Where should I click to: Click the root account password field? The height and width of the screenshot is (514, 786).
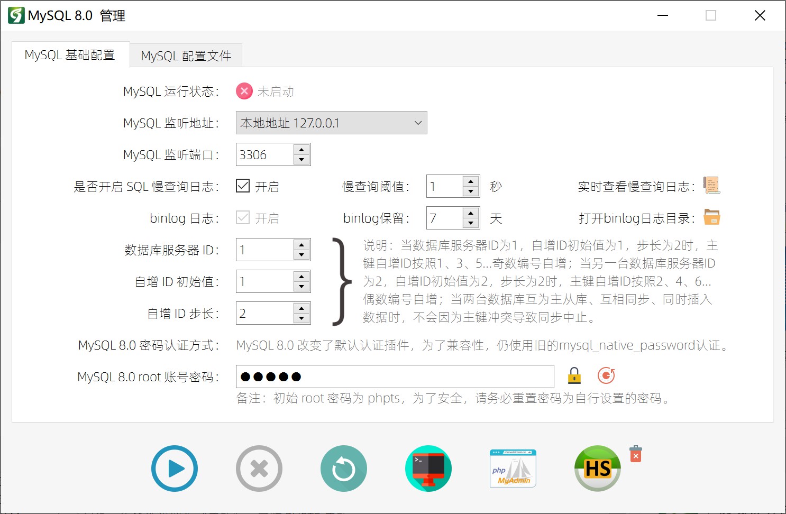pos(395,377)
